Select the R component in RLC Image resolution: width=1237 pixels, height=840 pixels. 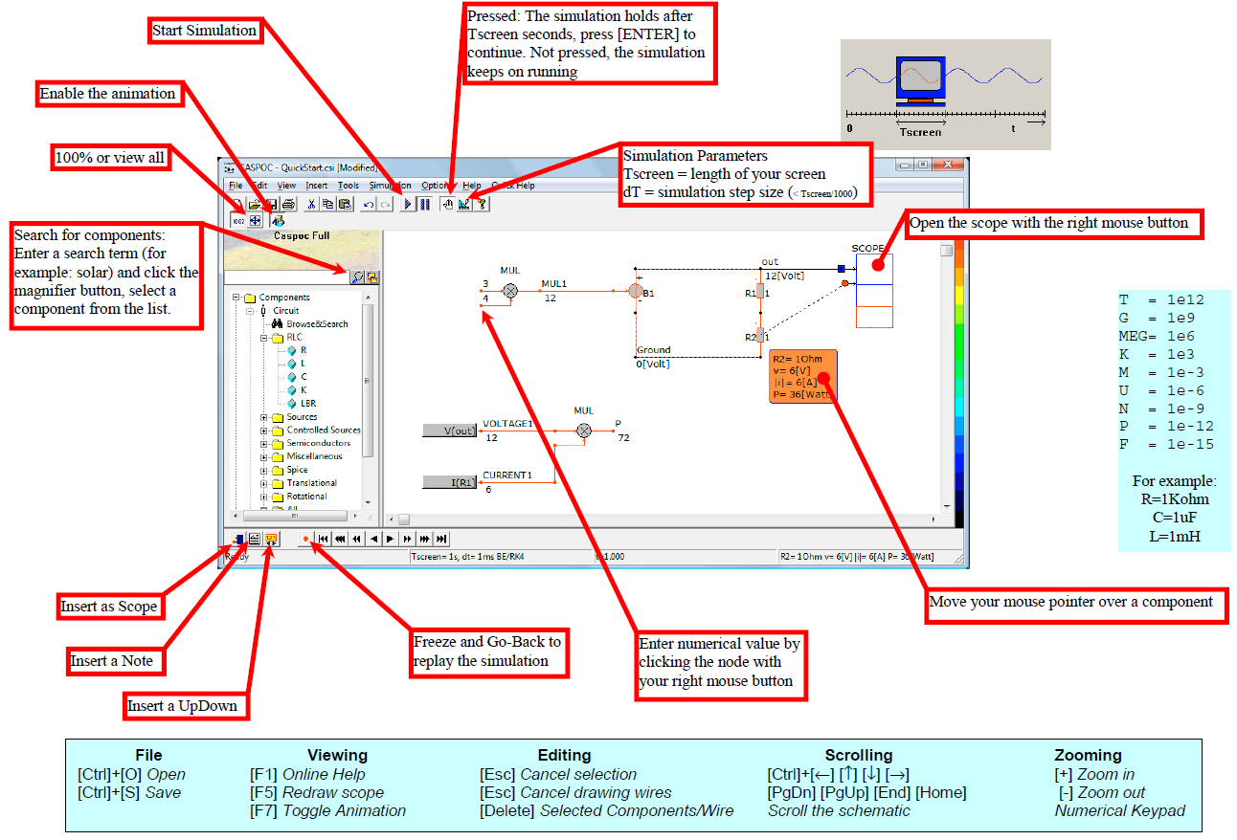(304, 351)
